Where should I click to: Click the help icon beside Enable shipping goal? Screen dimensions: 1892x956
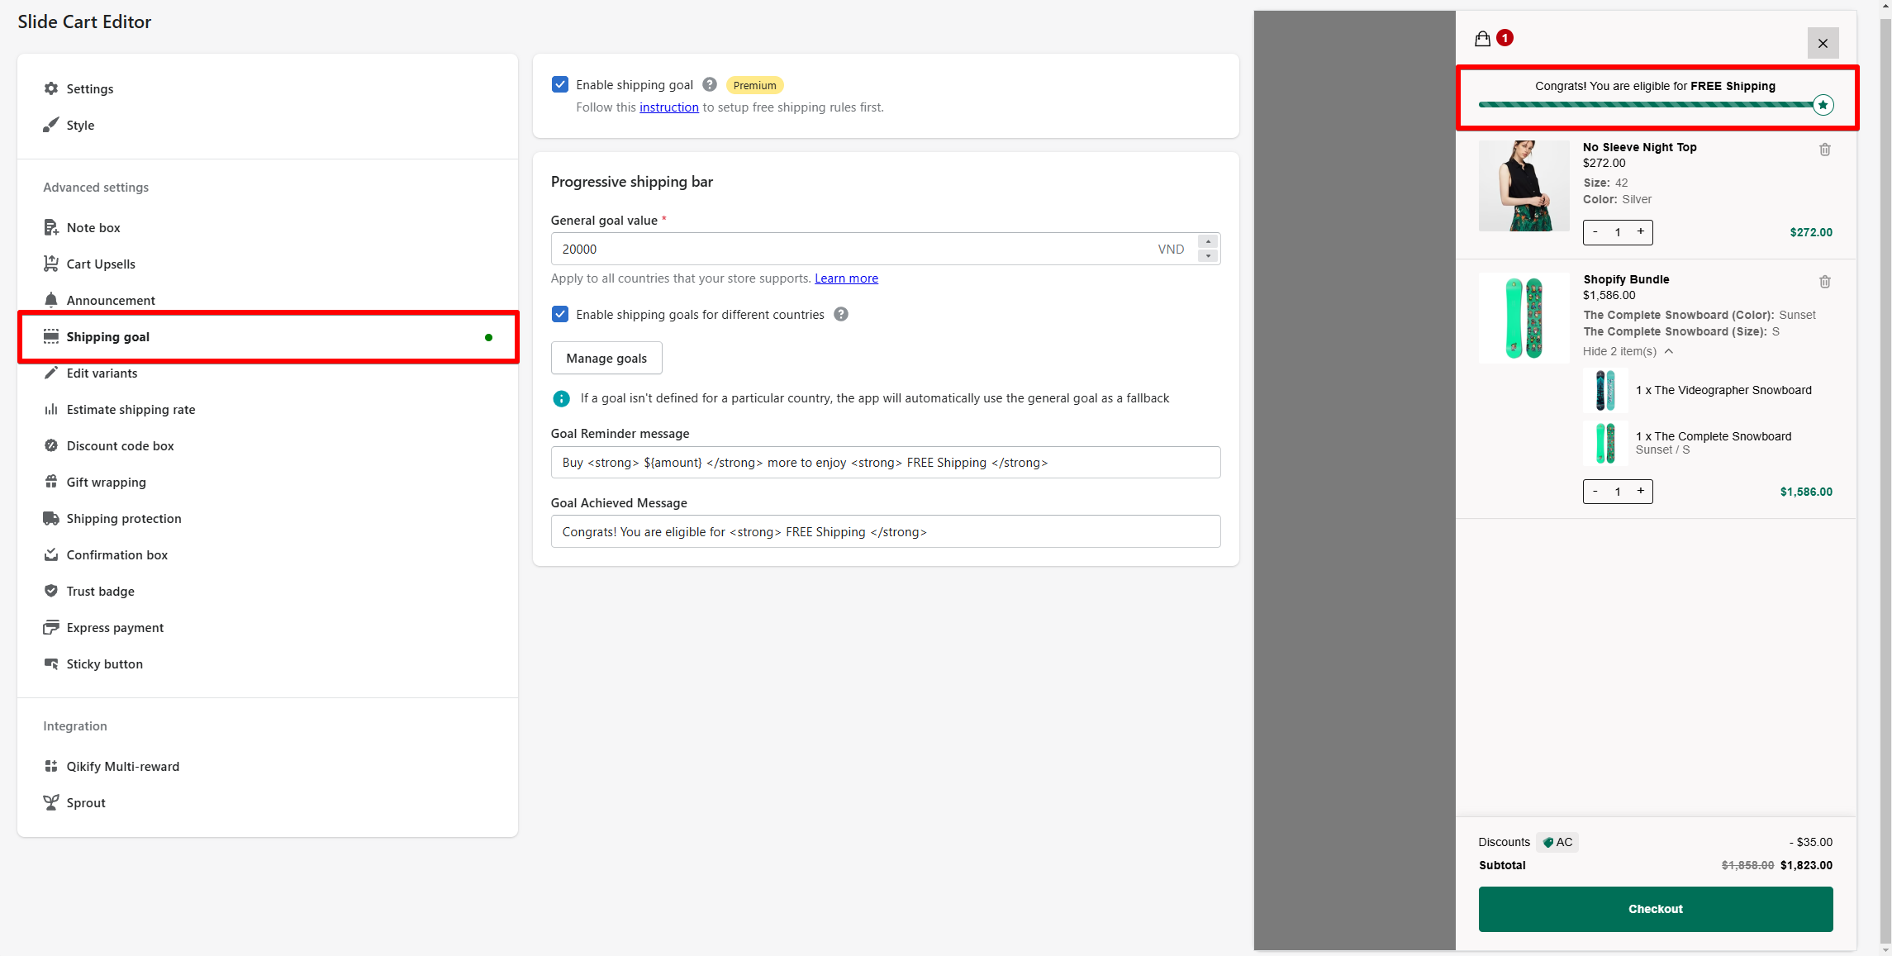[x=709, y=84]
